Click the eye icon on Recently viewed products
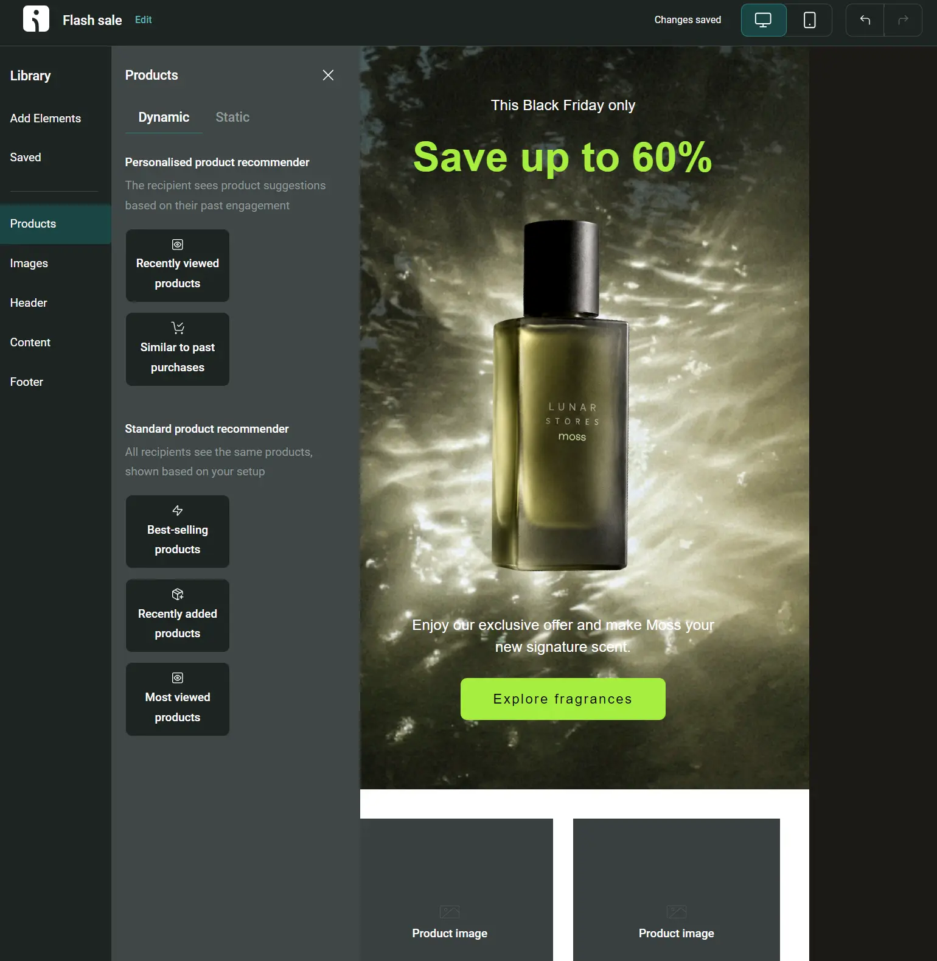 pyautogui.click(x=178, y=245)
